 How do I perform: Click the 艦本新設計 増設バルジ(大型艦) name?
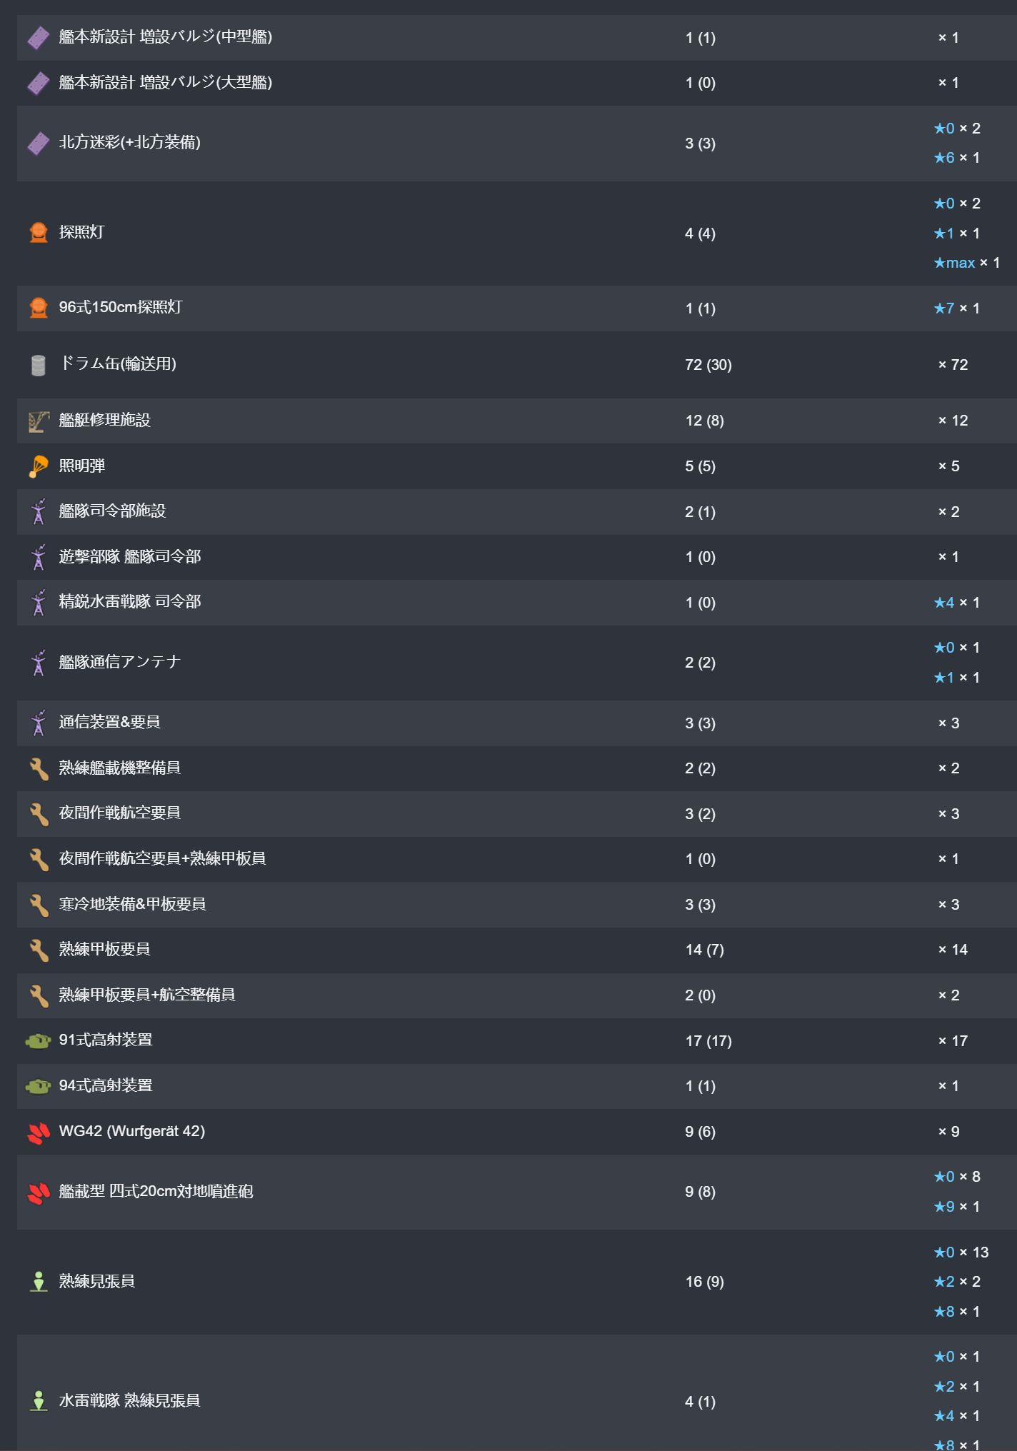click(x=165, y=83)
